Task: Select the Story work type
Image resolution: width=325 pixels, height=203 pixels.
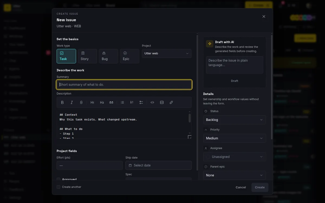Action: pos(87,56)
